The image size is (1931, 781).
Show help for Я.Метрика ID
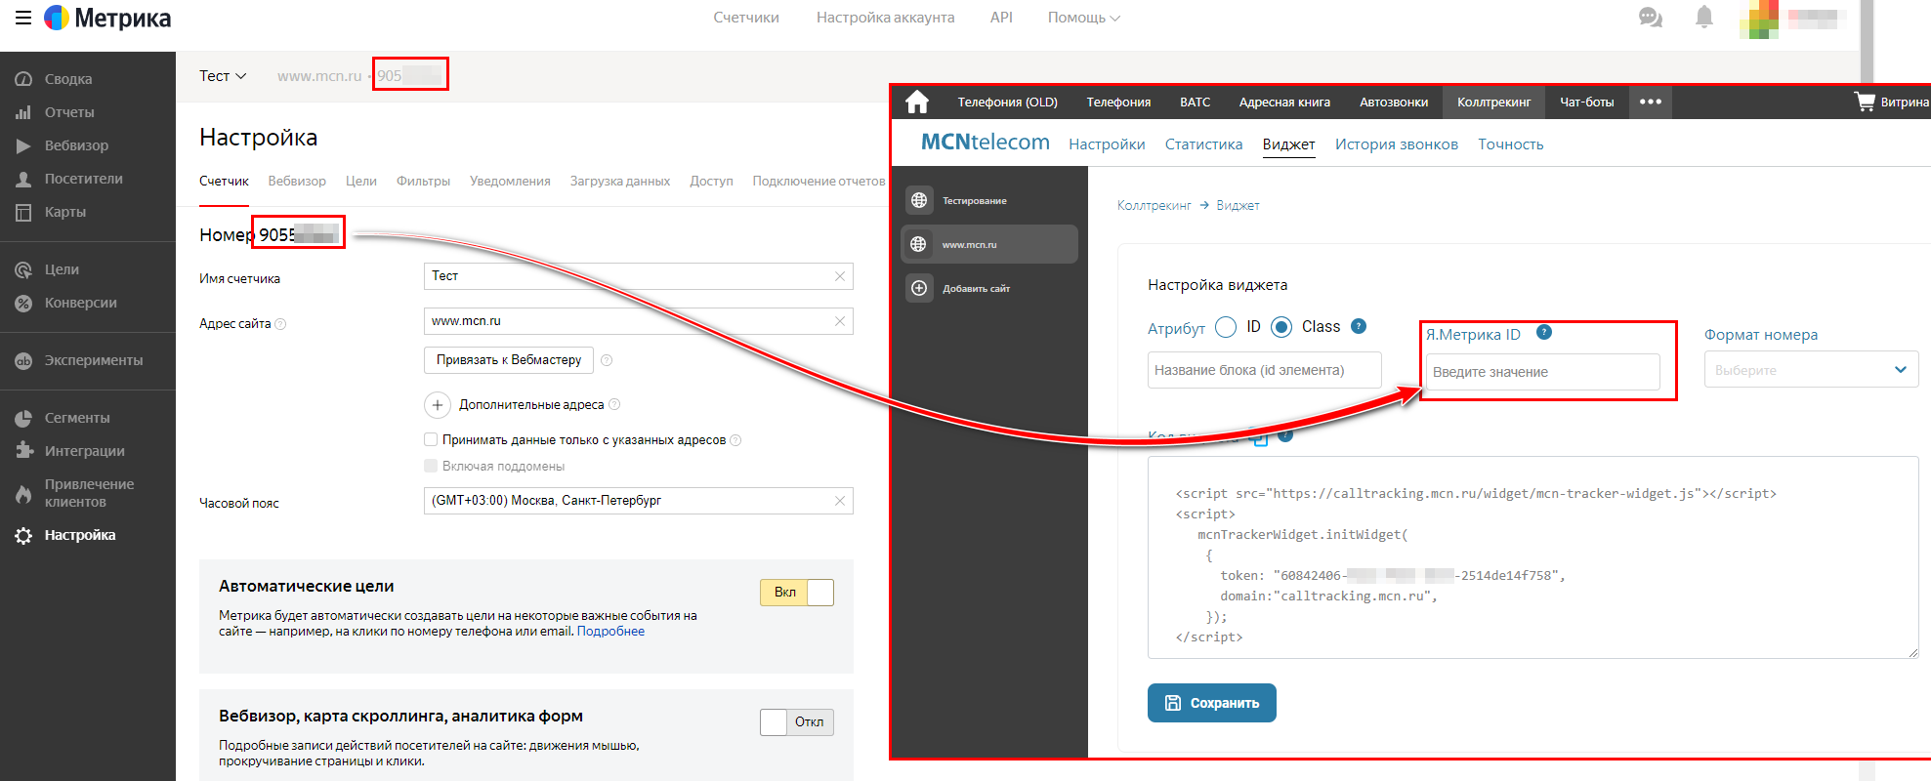(x=1544, y=332)
